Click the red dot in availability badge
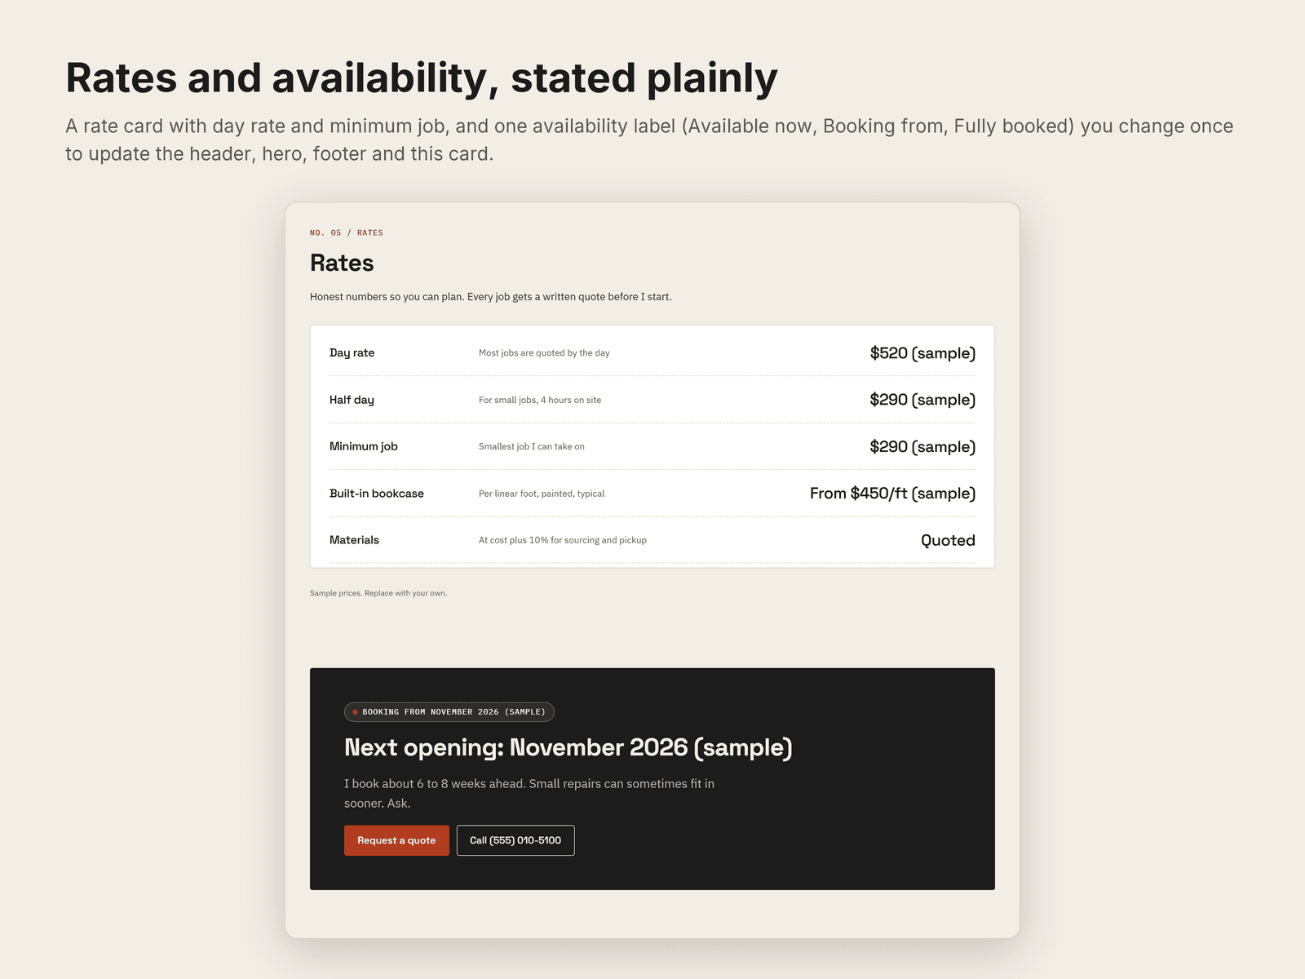 coord(356,712)
